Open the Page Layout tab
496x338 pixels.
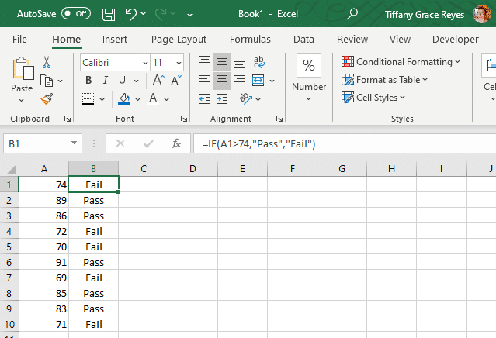pos(179,39)
